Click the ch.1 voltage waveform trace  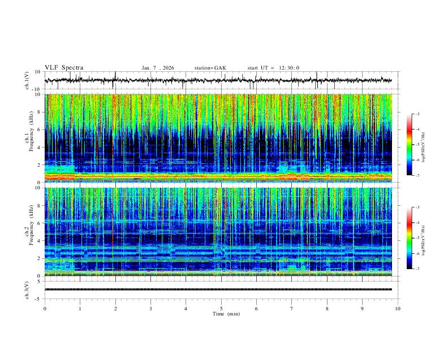pyautogui.click(x=218, y=80)
